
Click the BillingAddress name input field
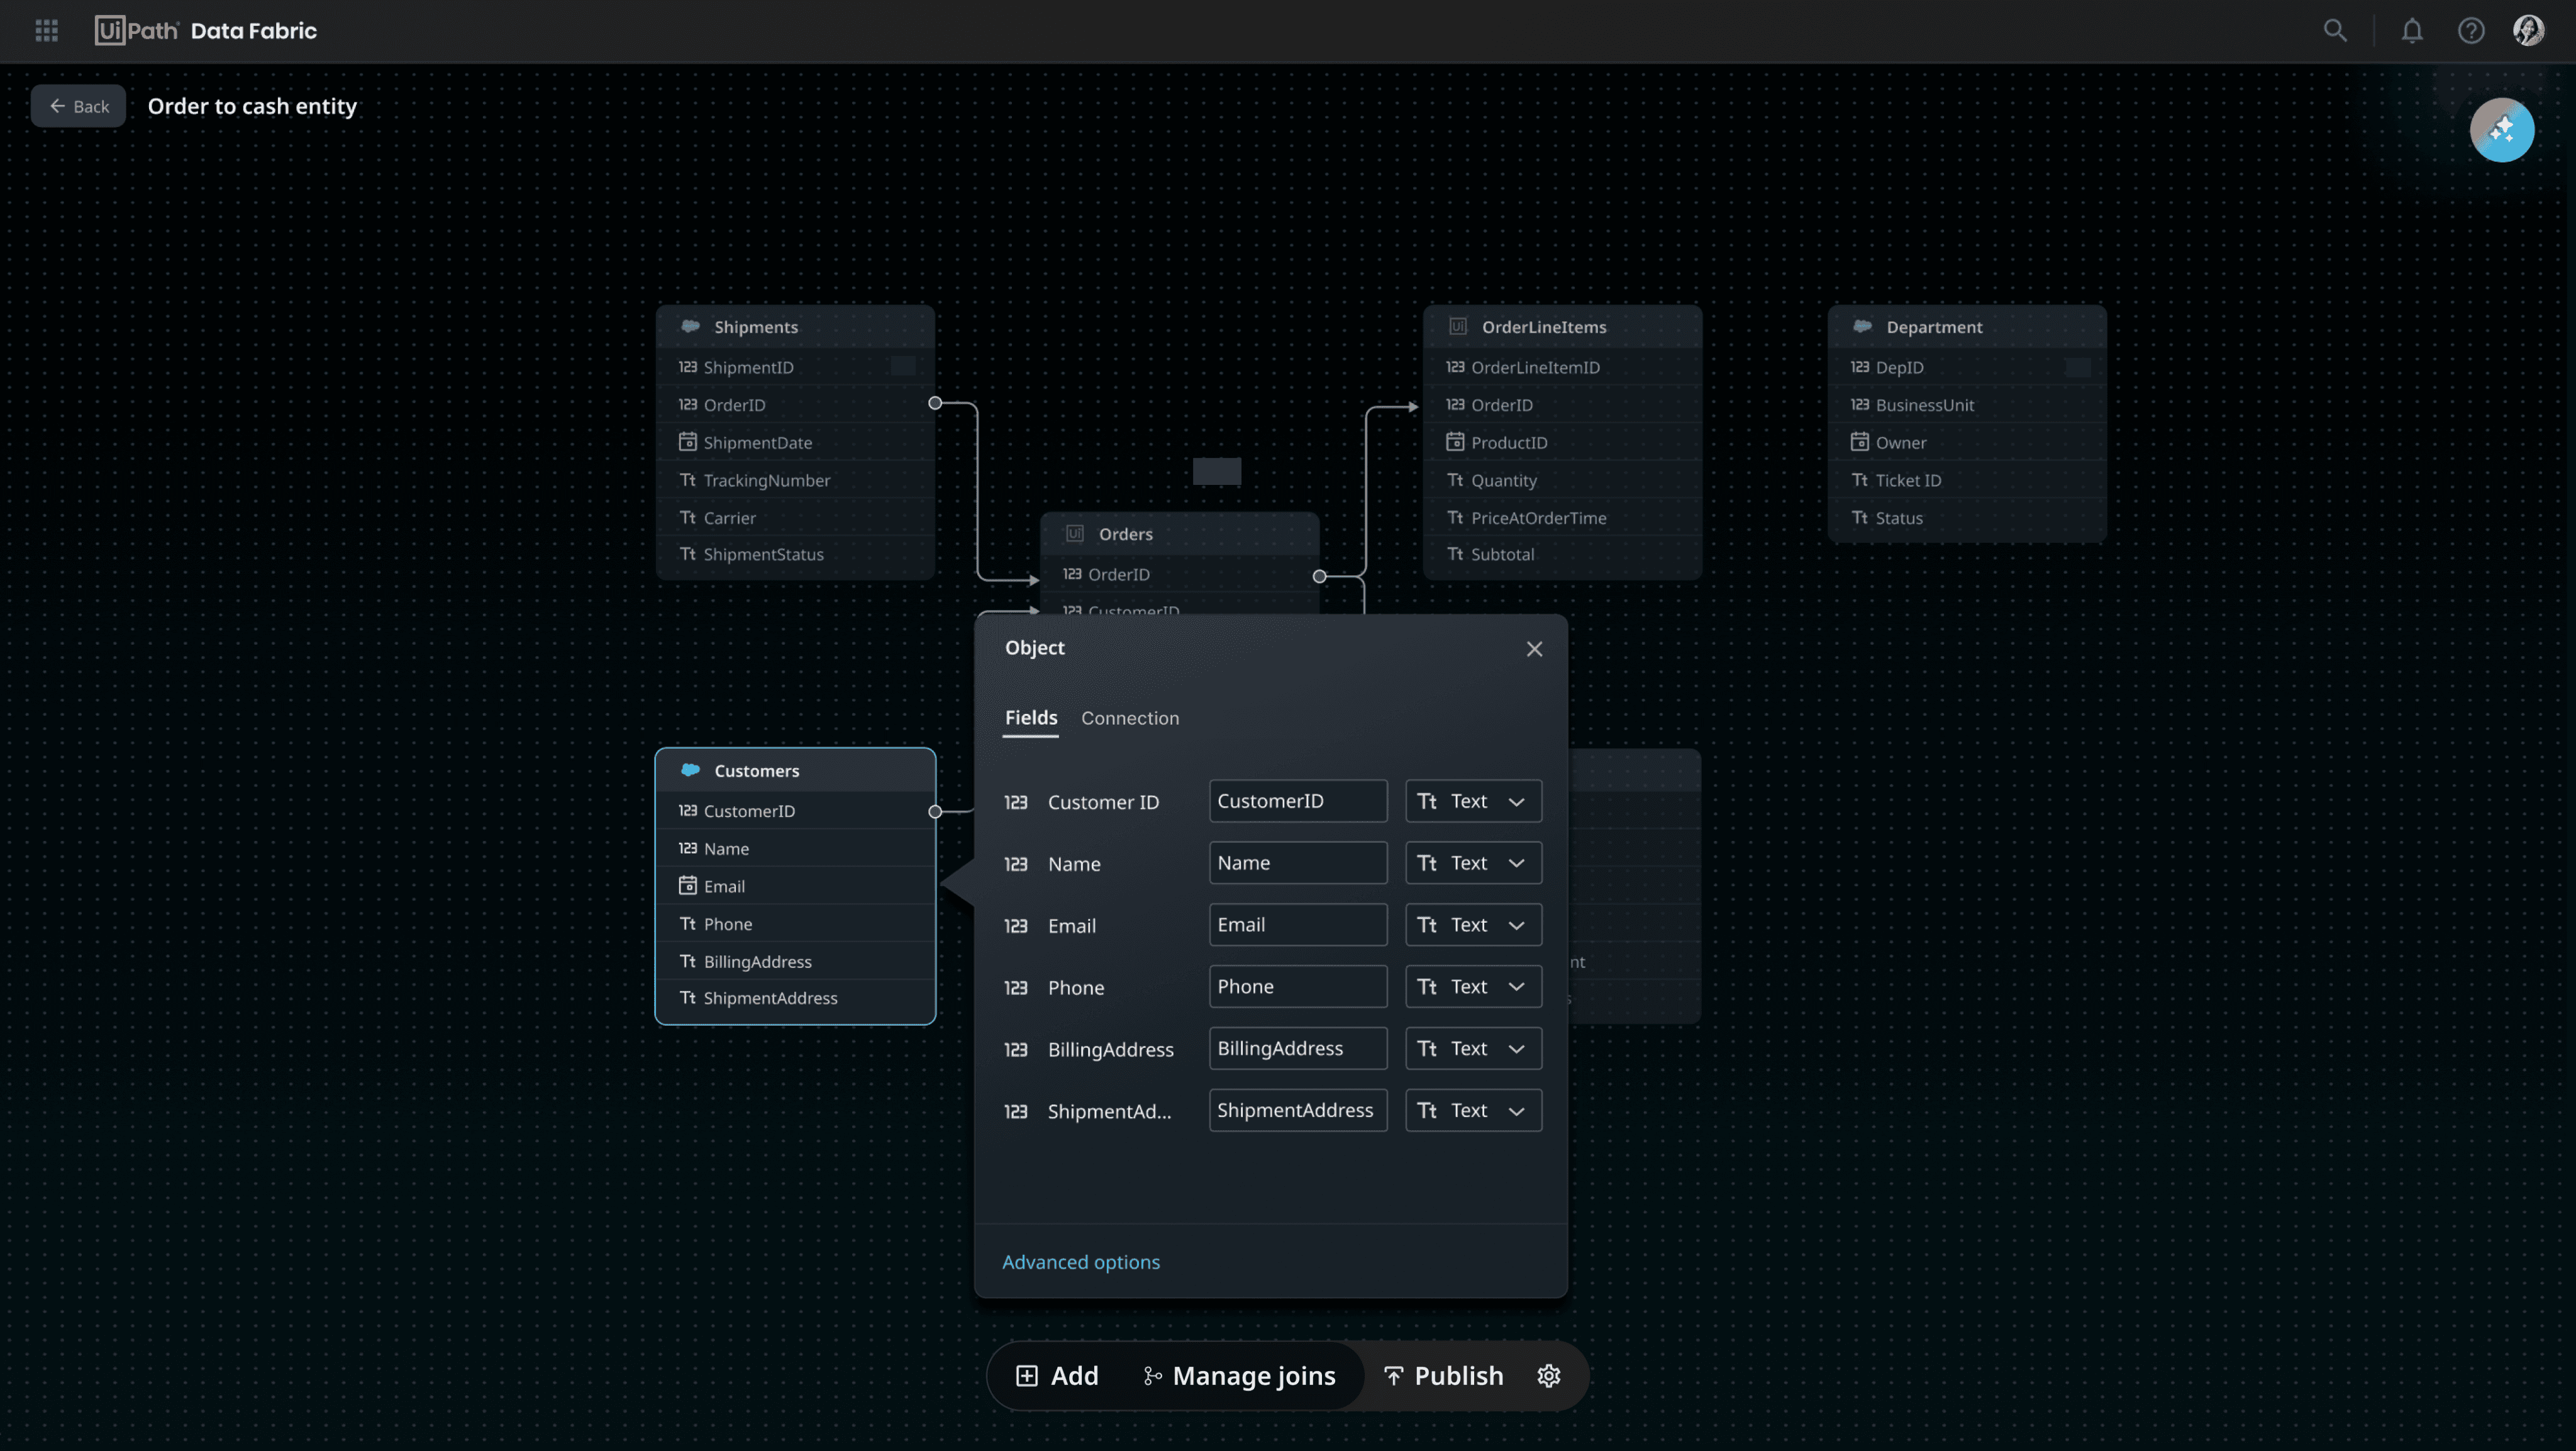click(x=1297, y=1048)
